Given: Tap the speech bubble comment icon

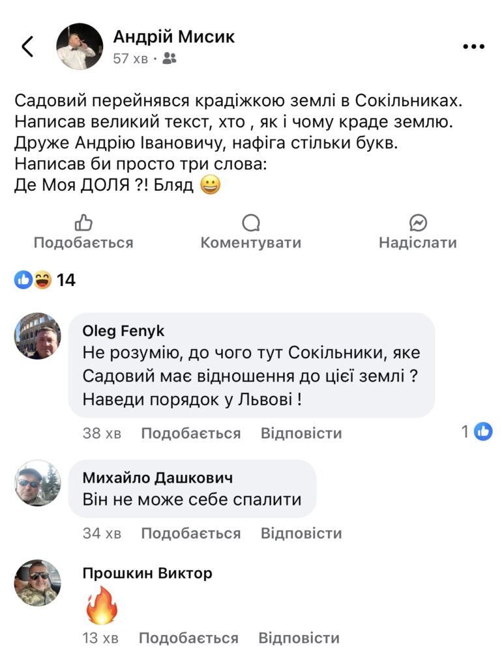Looking at the screenshot, I should (251, 223).
